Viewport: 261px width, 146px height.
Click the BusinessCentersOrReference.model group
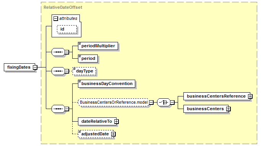(113, 103)
